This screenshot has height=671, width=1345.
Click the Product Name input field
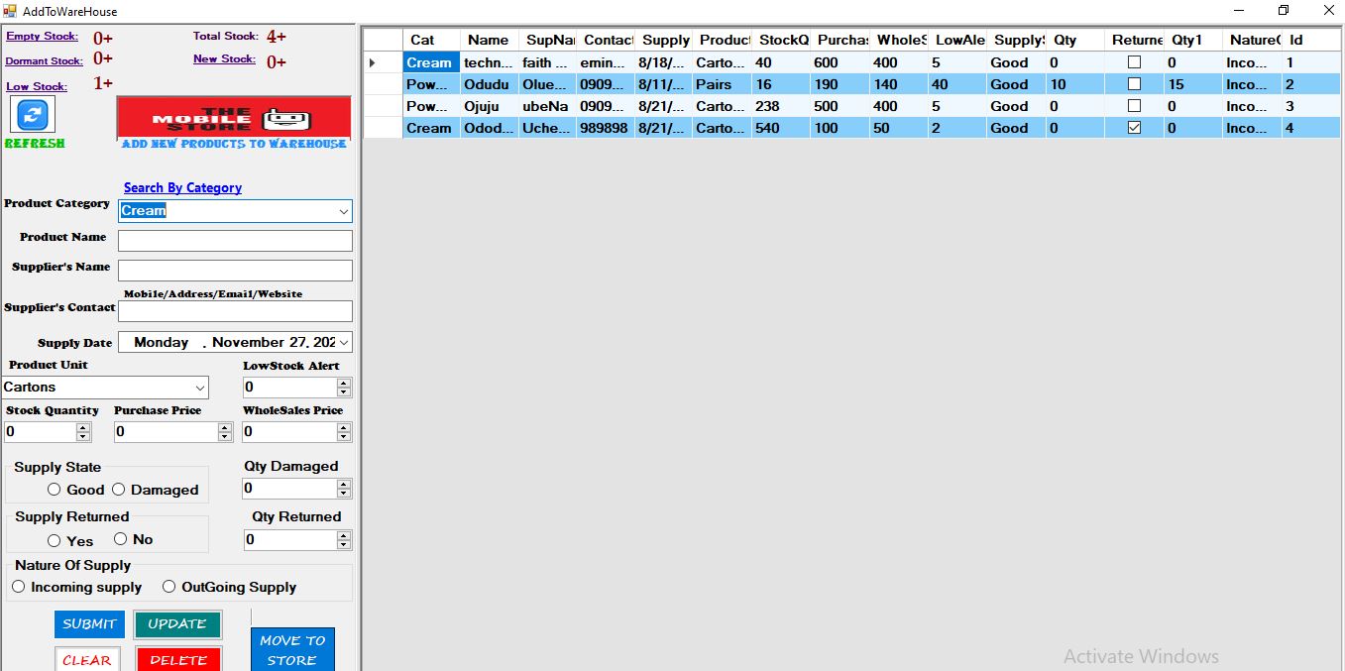(235, 241)
